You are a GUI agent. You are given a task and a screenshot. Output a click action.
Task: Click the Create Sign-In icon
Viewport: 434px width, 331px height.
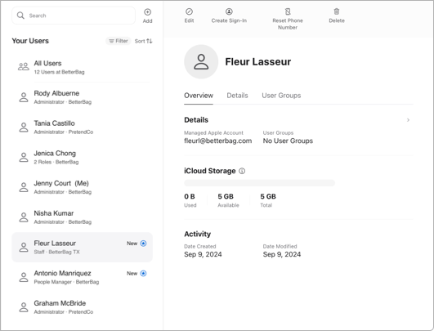[x=229, y=11]
